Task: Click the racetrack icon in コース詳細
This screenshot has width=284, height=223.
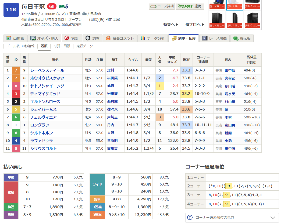Action: coord(154,6)
